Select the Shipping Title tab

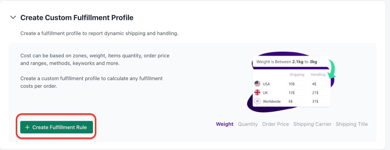point(352,124)
